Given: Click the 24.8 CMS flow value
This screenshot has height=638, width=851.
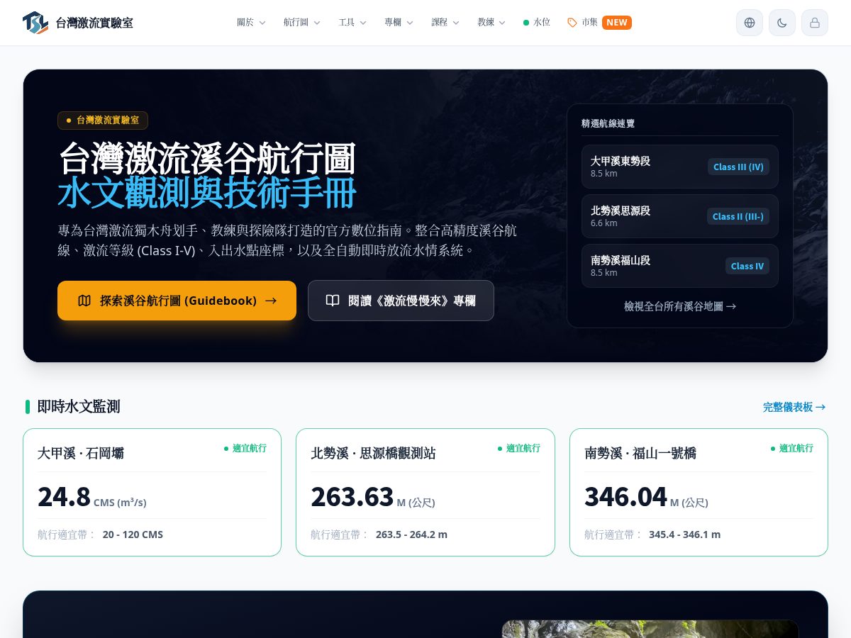Looking at the screenshot, I should pyautogui.click(x=91, y=497).
